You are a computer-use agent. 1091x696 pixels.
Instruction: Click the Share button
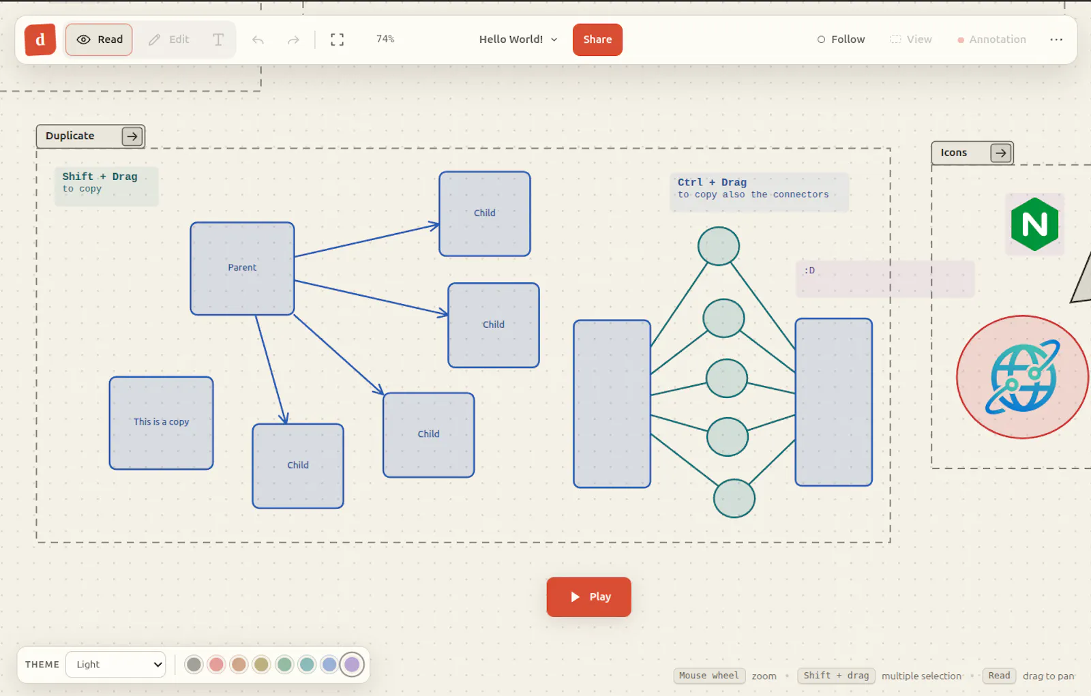coord(597,40)
